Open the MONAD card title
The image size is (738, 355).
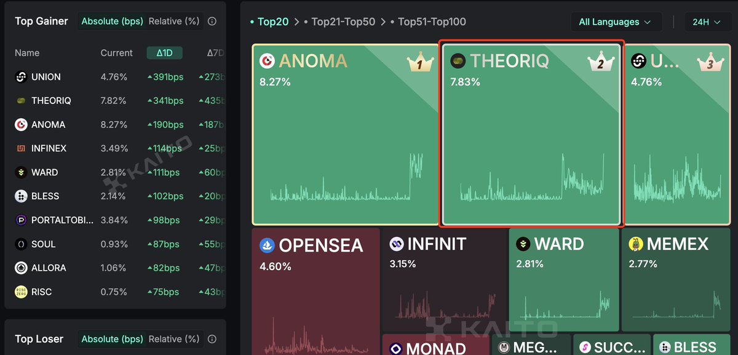click(437, 349)
